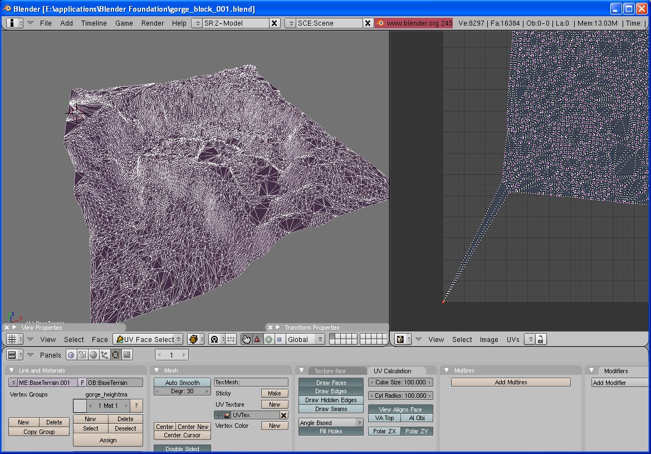Open the UV Face Select mode dropdown
This screenshot has height=454, width=651.
click(148, 339)
